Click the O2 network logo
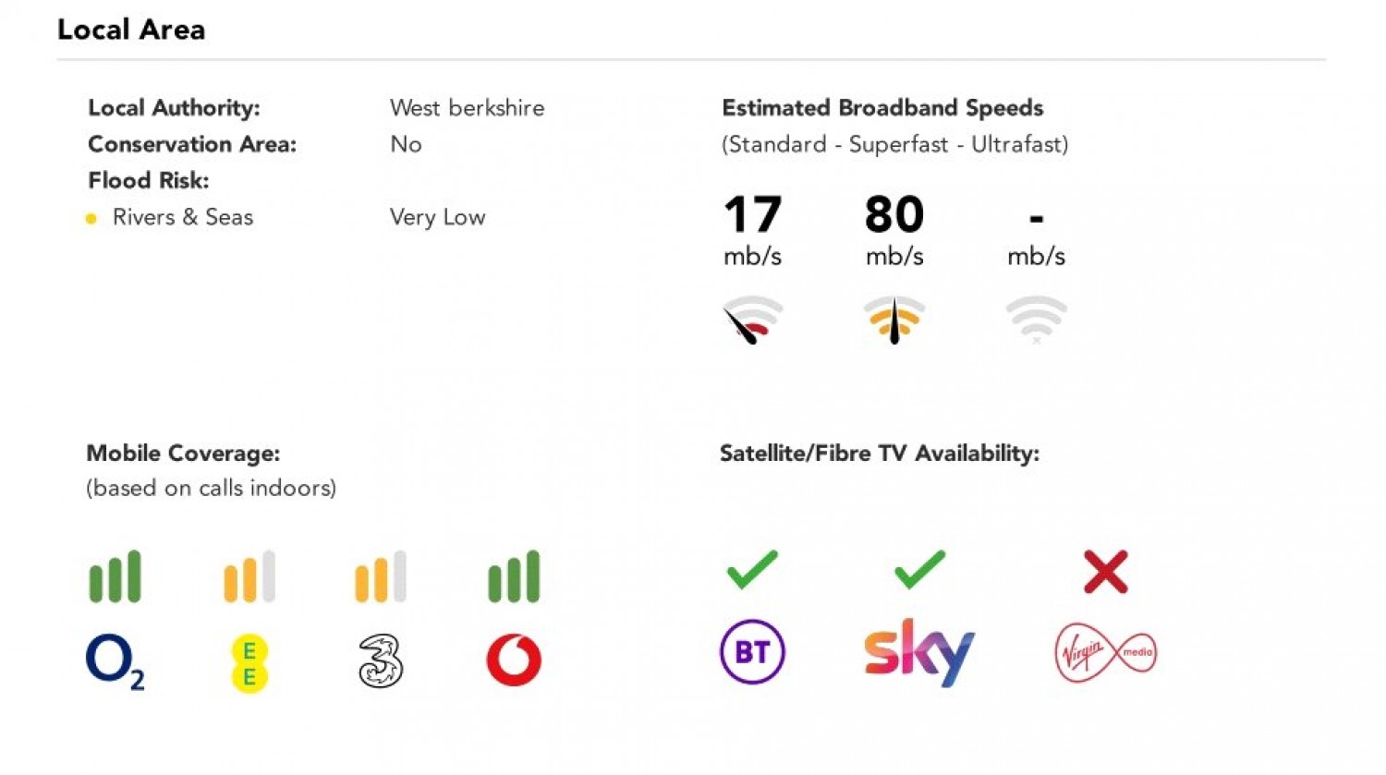Image resolution: width=1386 pixels, height=775 pixels. pos(115,661)
